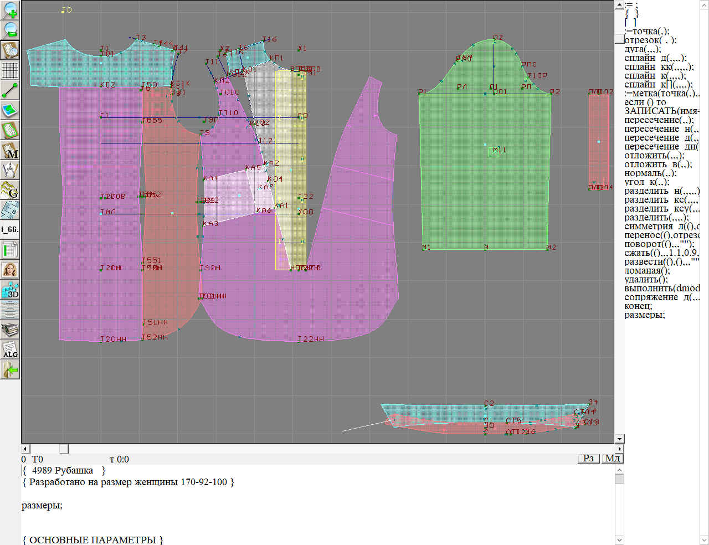709x545 pixels.
Task: Click the canvas vertical scrollbar down arrow
Action: click(619, 439)
